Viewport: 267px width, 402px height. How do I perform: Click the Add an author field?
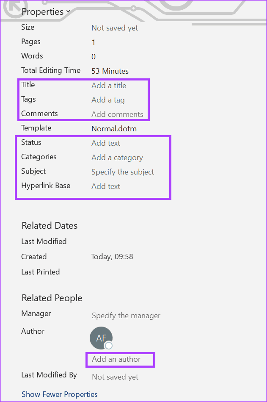116,360
